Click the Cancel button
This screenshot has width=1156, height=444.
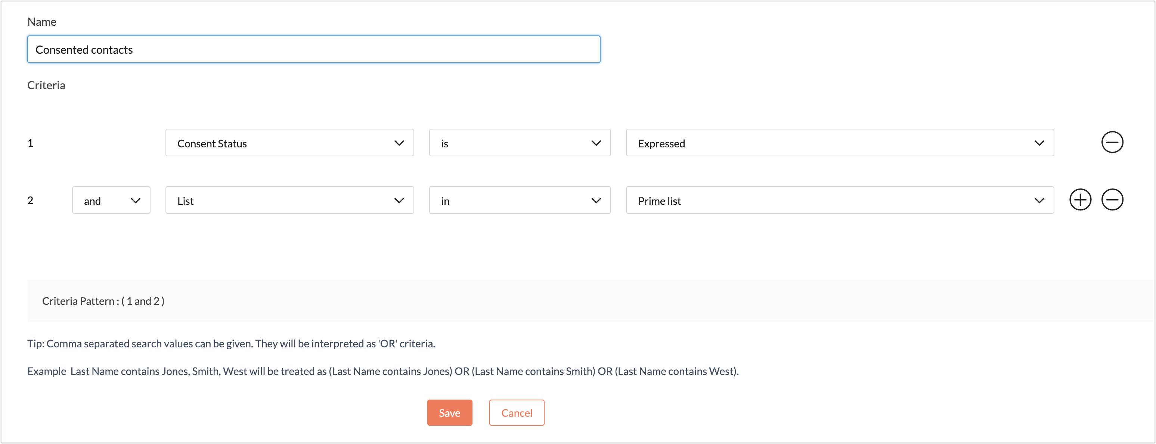[516, 412]
